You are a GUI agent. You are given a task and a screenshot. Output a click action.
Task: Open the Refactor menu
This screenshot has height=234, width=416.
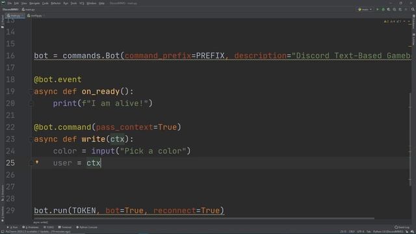pyautogui.click(x=56, y=3)
